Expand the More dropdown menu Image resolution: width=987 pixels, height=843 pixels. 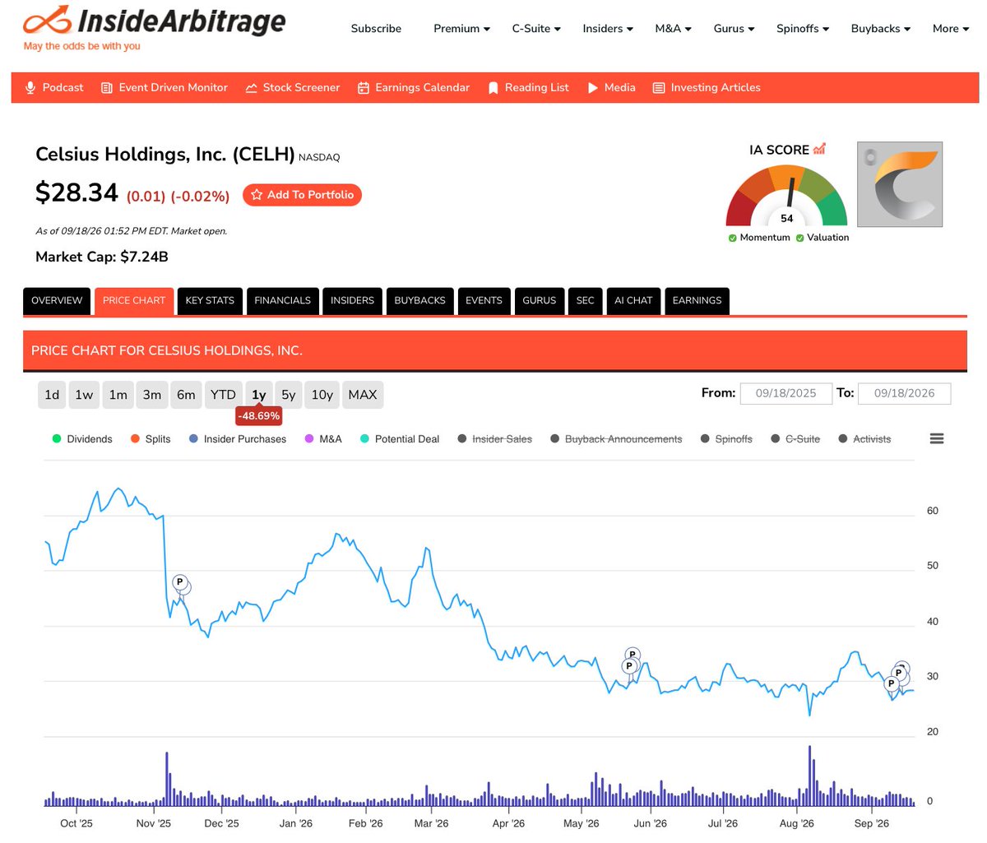tap(951, 29)
